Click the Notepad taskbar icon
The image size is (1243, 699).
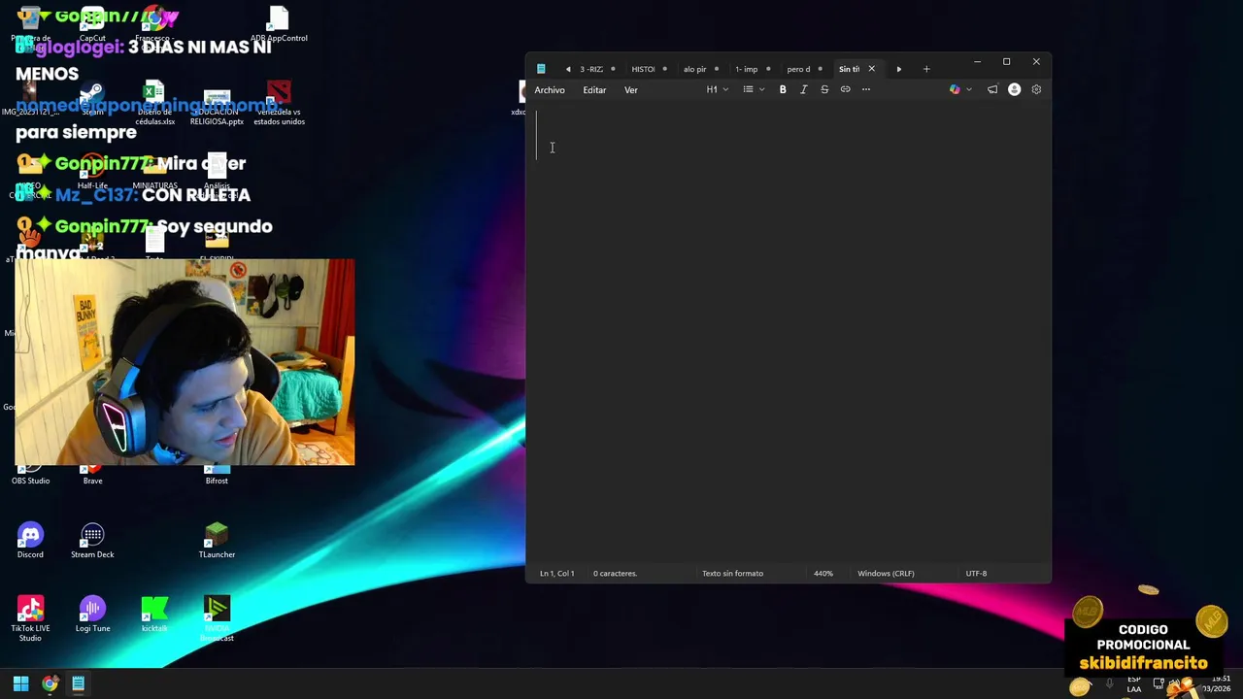point(78,683)
